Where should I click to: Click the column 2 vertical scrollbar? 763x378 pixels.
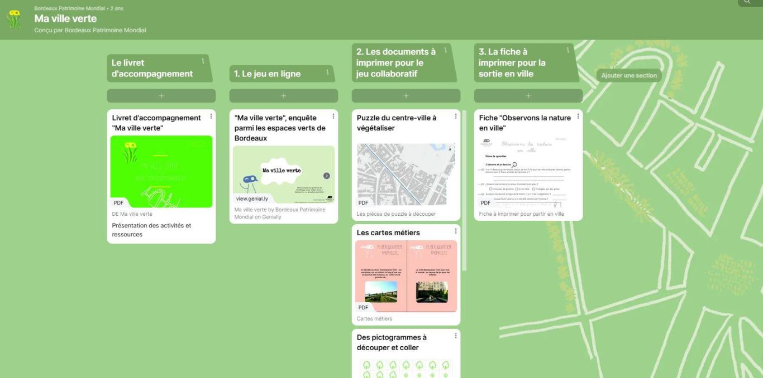464,190
